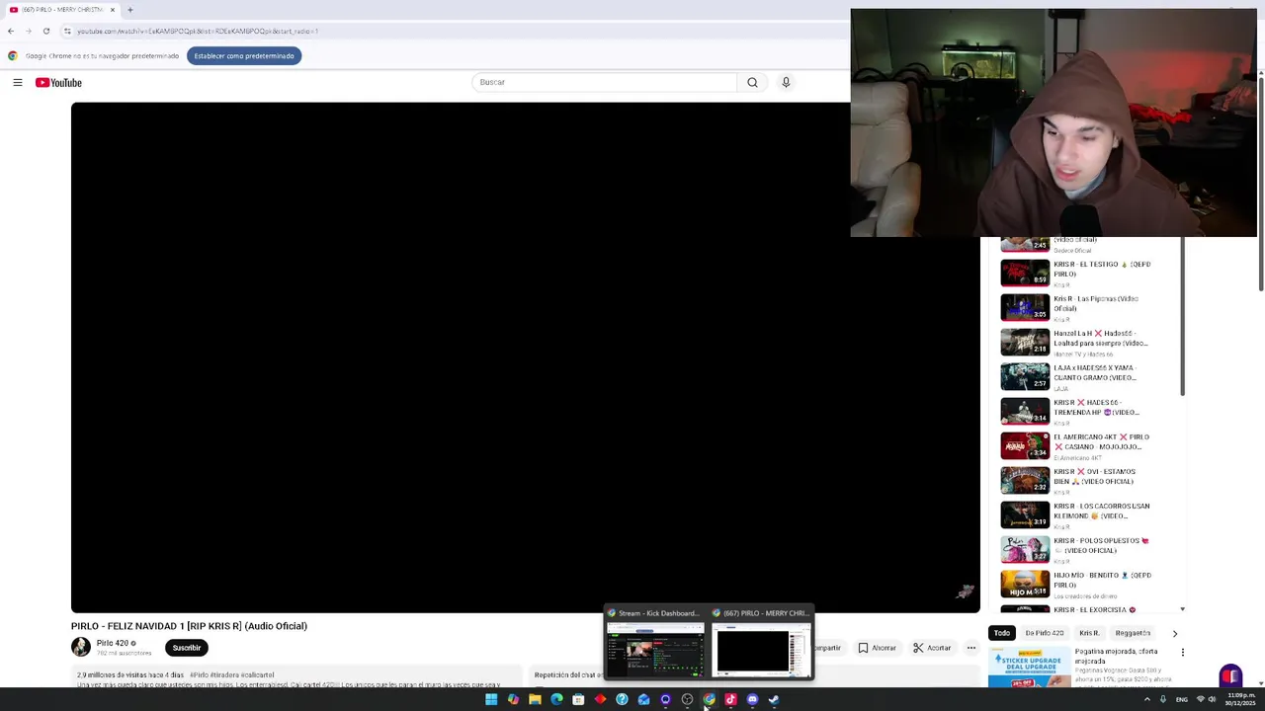
Task: Open TikTok app from taskbar
Action: pos(730,699)
